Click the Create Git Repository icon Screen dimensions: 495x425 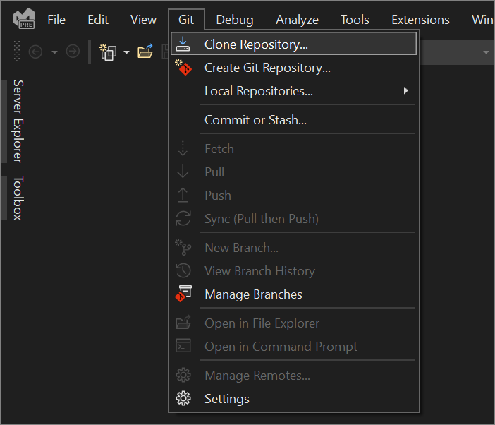183,68
